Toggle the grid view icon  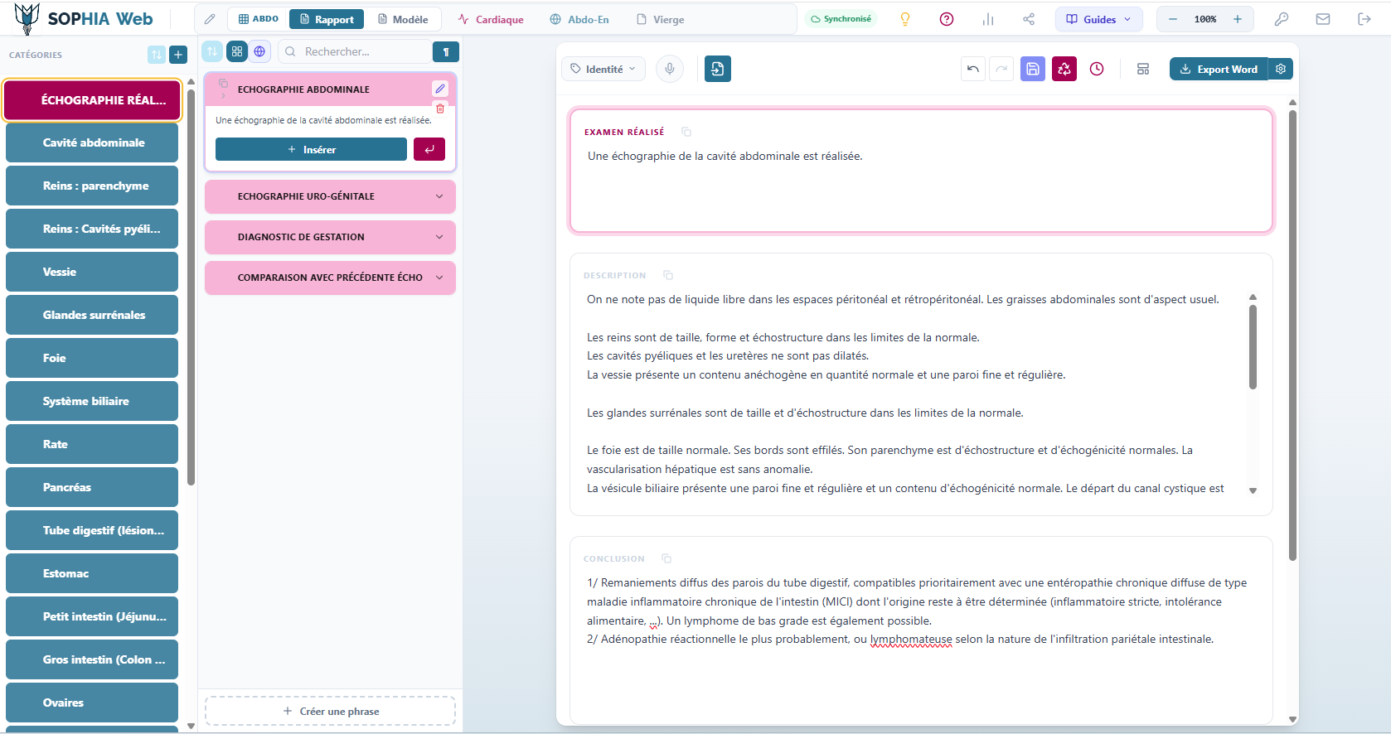click(x=237, y=51)
